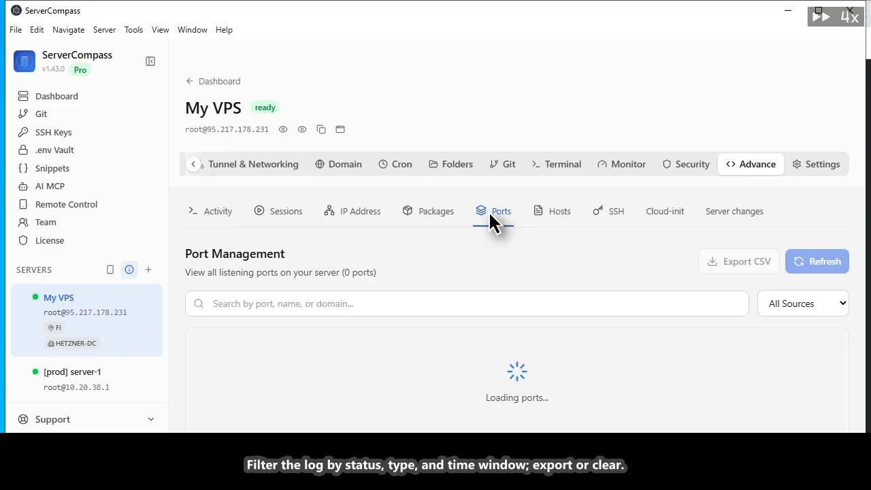
Task: Switch to the Ports sub-tab
Action: coord(493,211)
